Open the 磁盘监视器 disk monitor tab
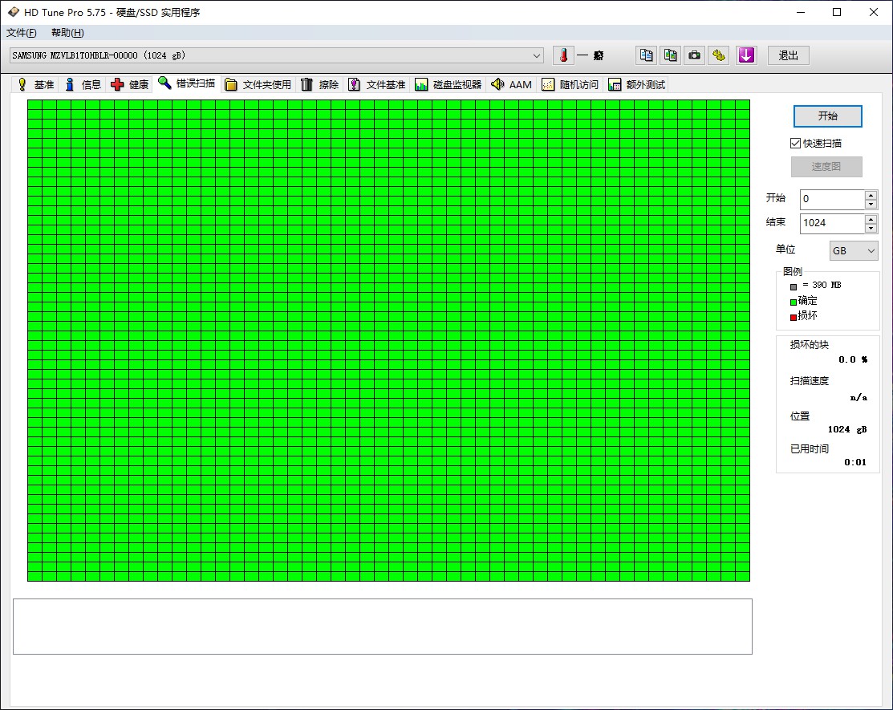The width and height of the screenshot is (893, 710). click(449, 84)
